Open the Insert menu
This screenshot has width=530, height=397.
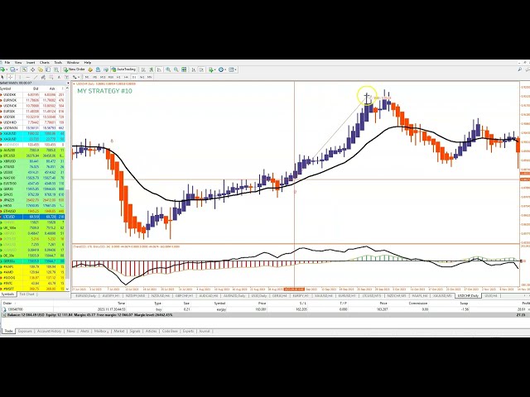click(31, 62)
